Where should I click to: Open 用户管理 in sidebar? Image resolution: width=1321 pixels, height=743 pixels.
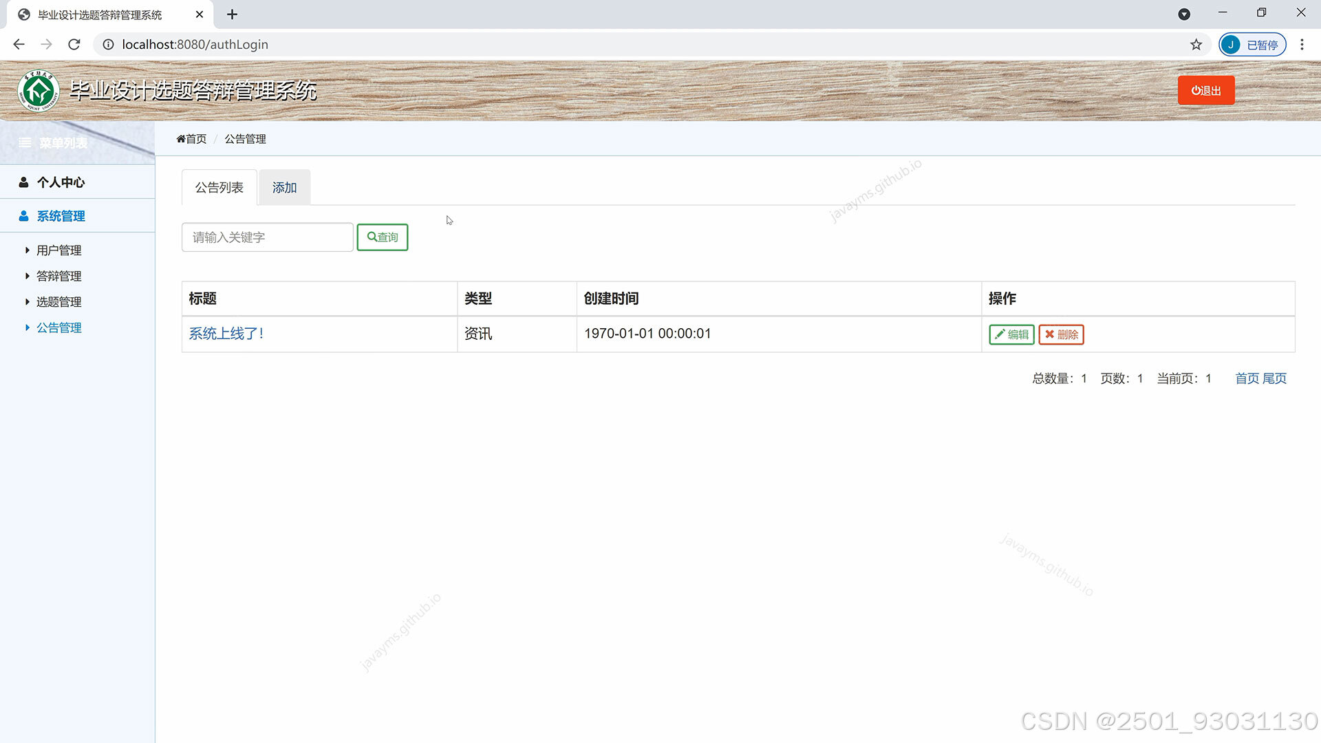58,250
